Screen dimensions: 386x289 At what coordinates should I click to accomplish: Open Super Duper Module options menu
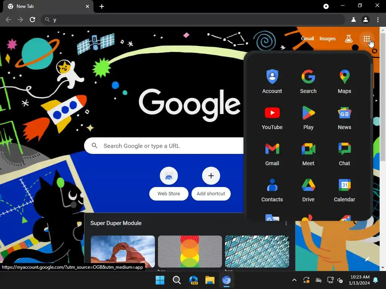(286, 223)
